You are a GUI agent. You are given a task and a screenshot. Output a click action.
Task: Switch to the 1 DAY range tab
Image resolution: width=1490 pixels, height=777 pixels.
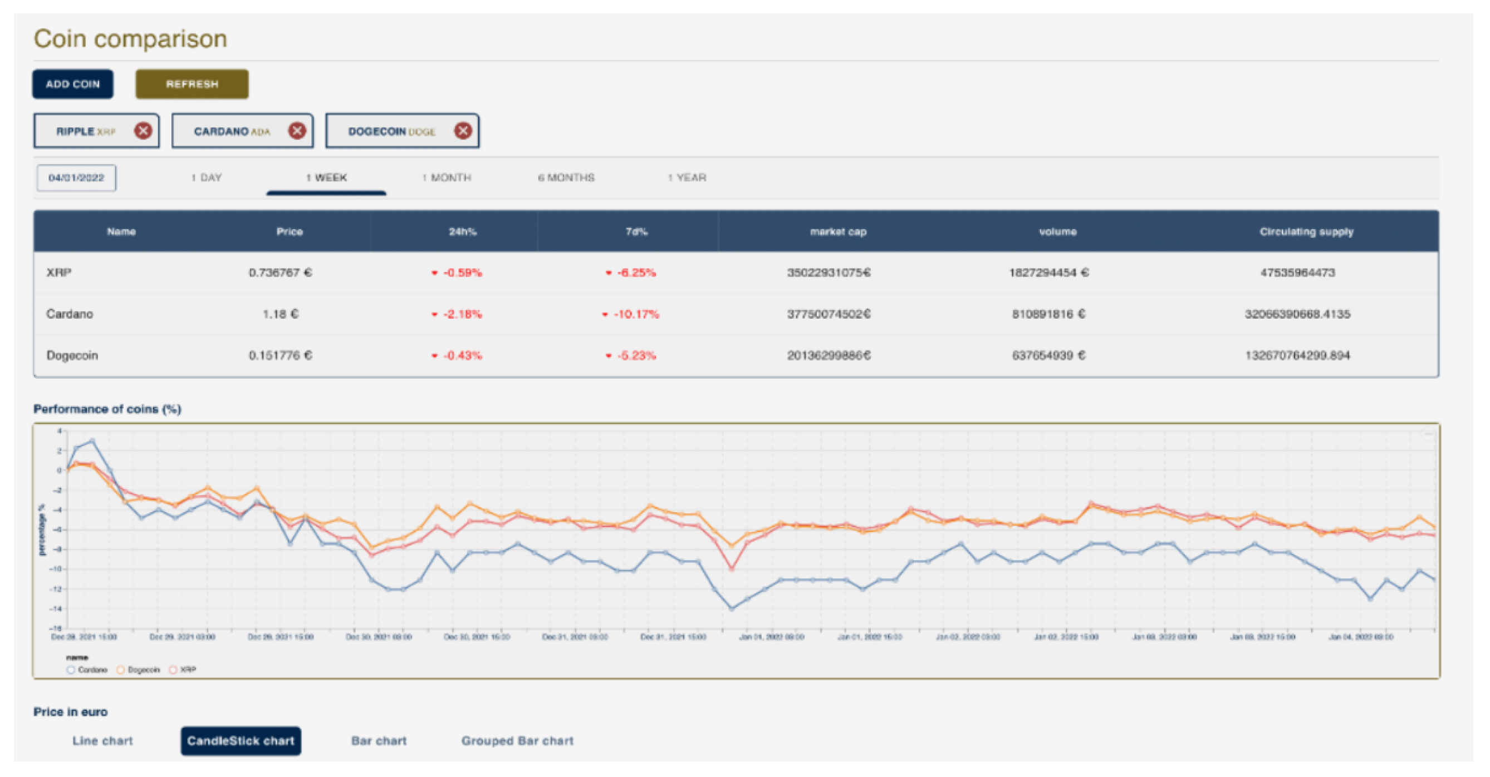pyautogui.click(x=207, y=178)
